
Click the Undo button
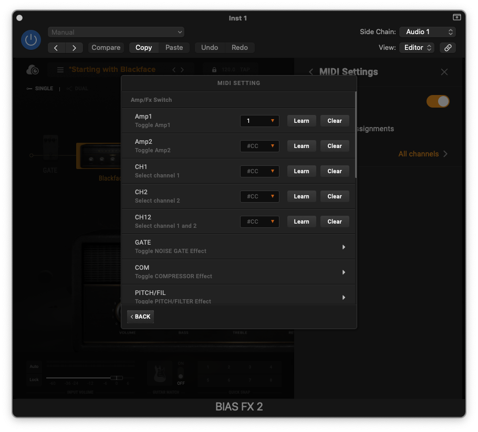click(x=210, y=48)
